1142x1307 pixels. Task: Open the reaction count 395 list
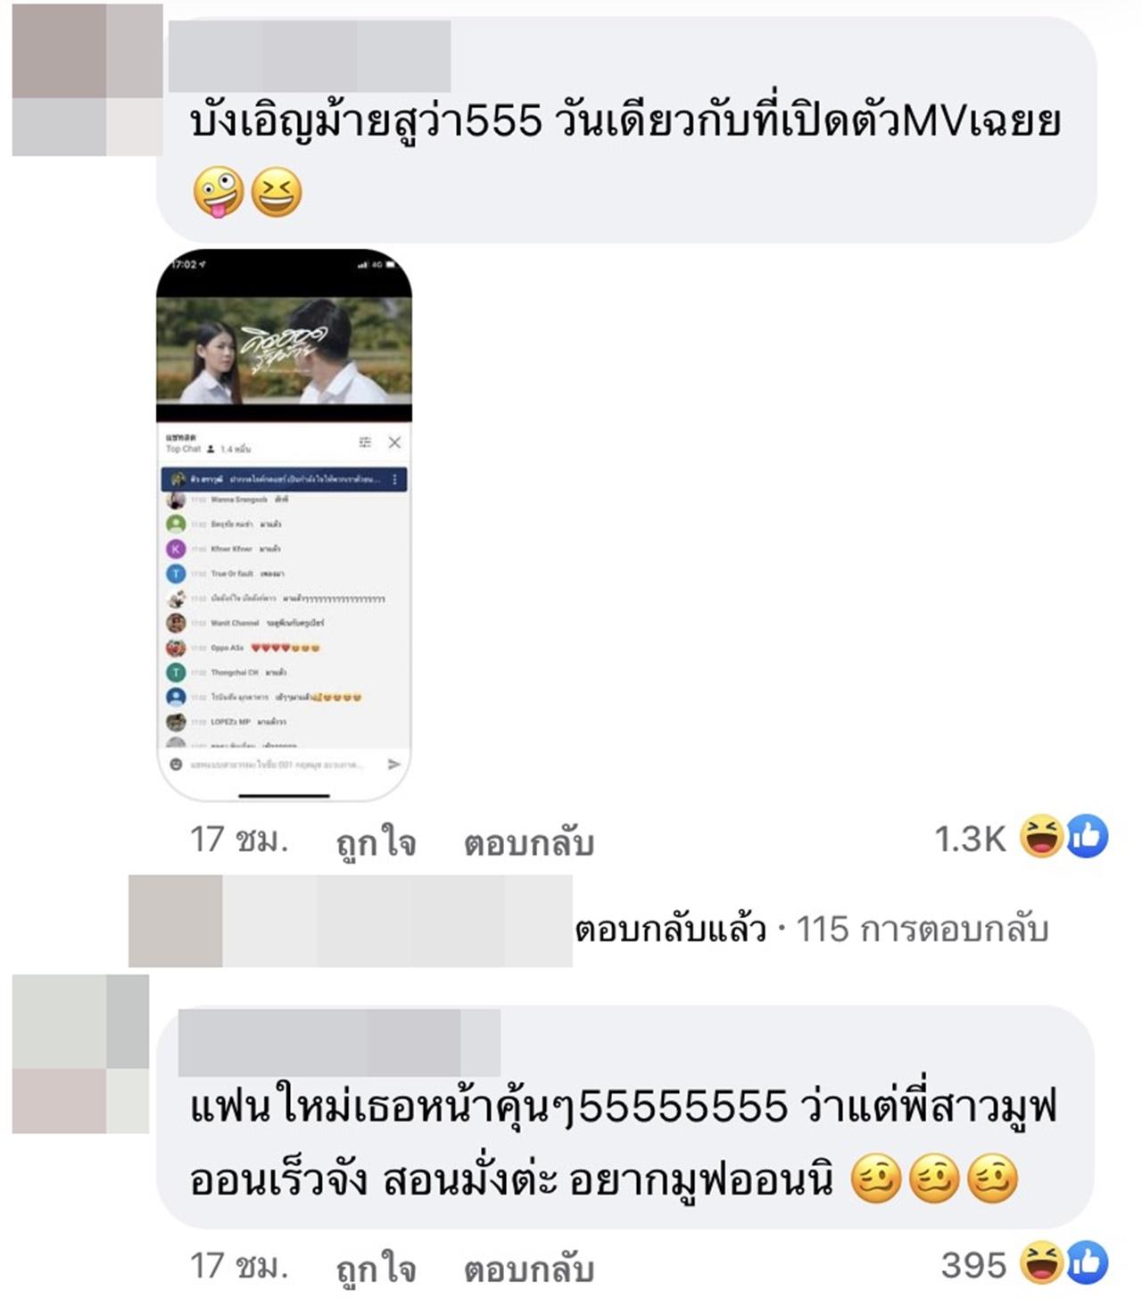[973, 1265]
